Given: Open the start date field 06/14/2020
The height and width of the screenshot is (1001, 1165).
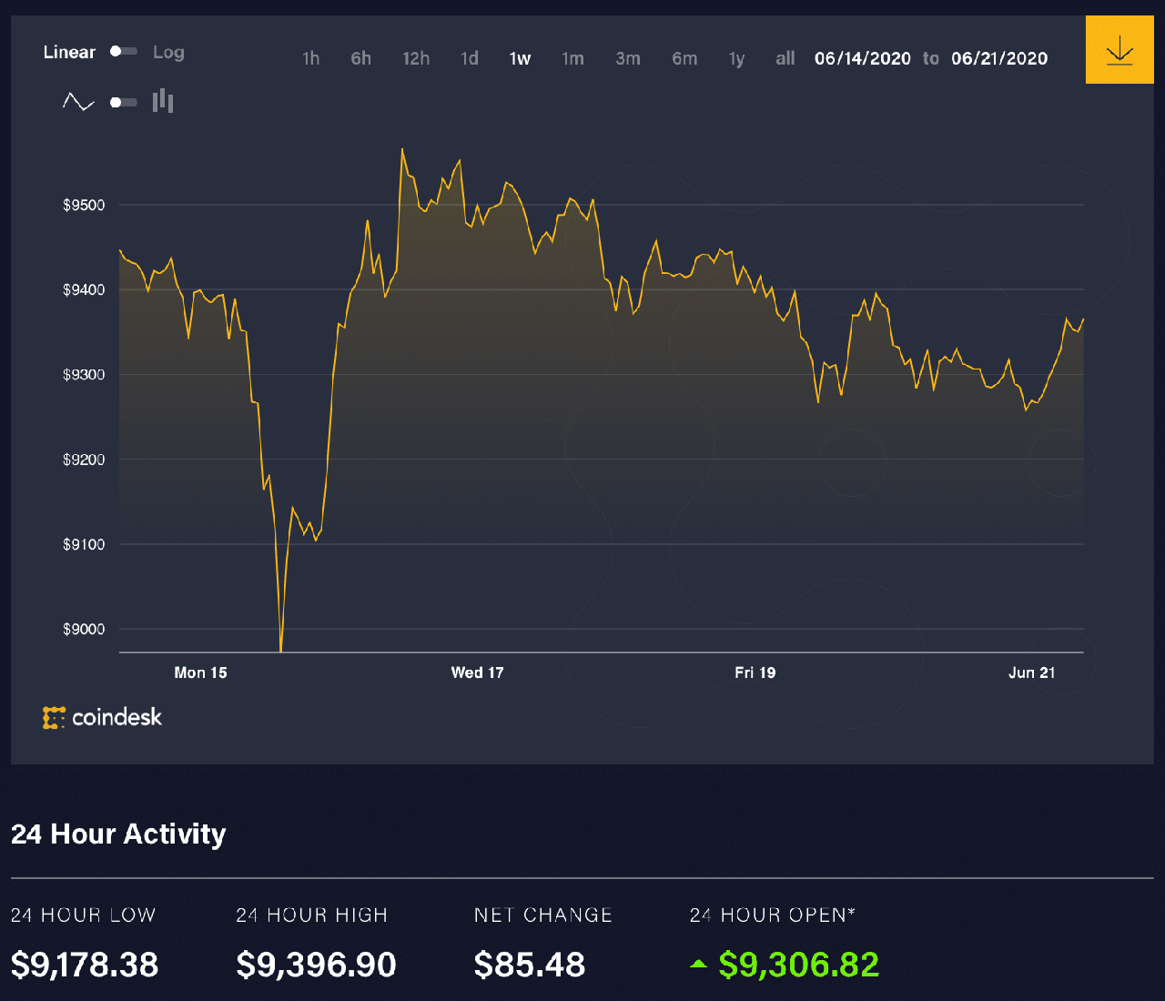Looking at the screenshot, I should point(863,58).
